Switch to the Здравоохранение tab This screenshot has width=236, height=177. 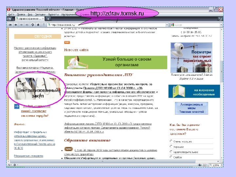(29, 19)
